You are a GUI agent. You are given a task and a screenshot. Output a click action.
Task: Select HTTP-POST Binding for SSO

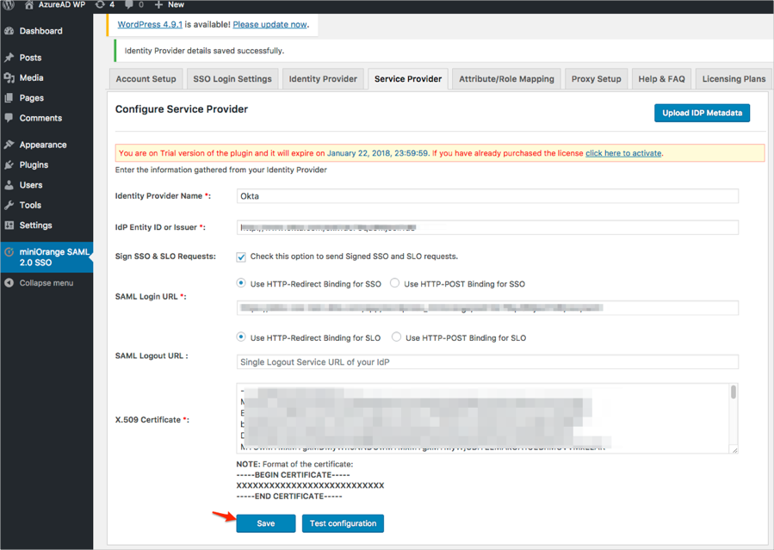[395, 283]
